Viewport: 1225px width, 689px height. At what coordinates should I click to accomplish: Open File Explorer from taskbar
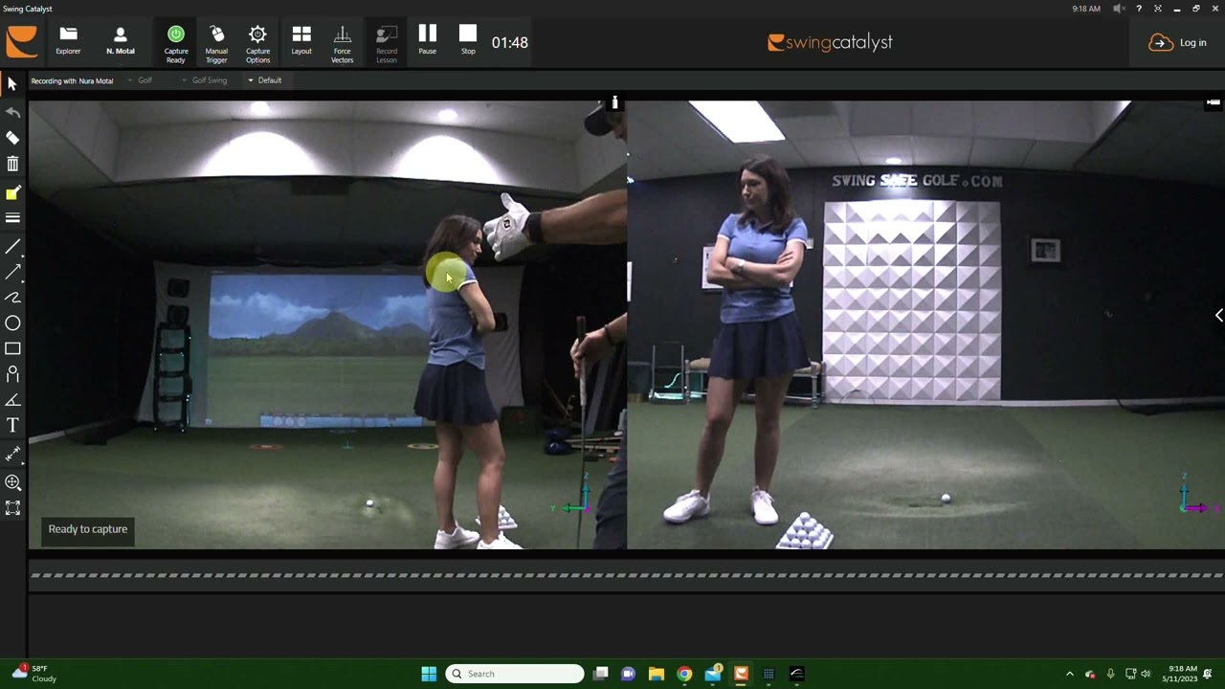pyautogui.click(x=656, y=674)
